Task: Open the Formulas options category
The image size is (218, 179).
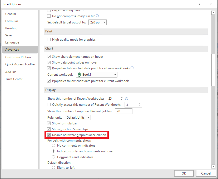Action: [20, 21]
